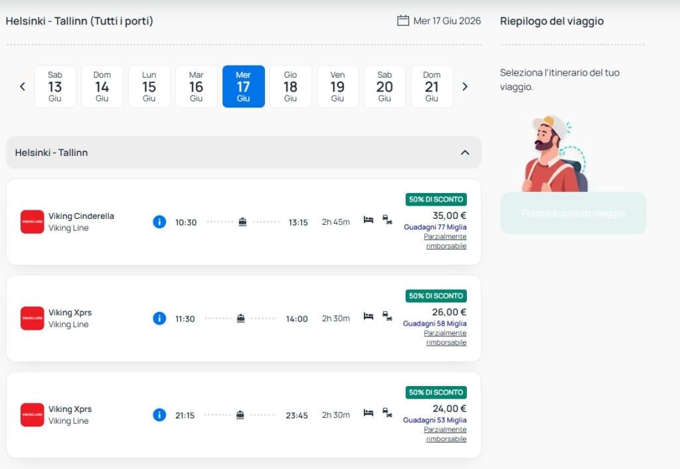The width and height of the screenshot is (680, 469).
Task: Click Guadagni 77 Miglia text
Action: click(435, 227)
